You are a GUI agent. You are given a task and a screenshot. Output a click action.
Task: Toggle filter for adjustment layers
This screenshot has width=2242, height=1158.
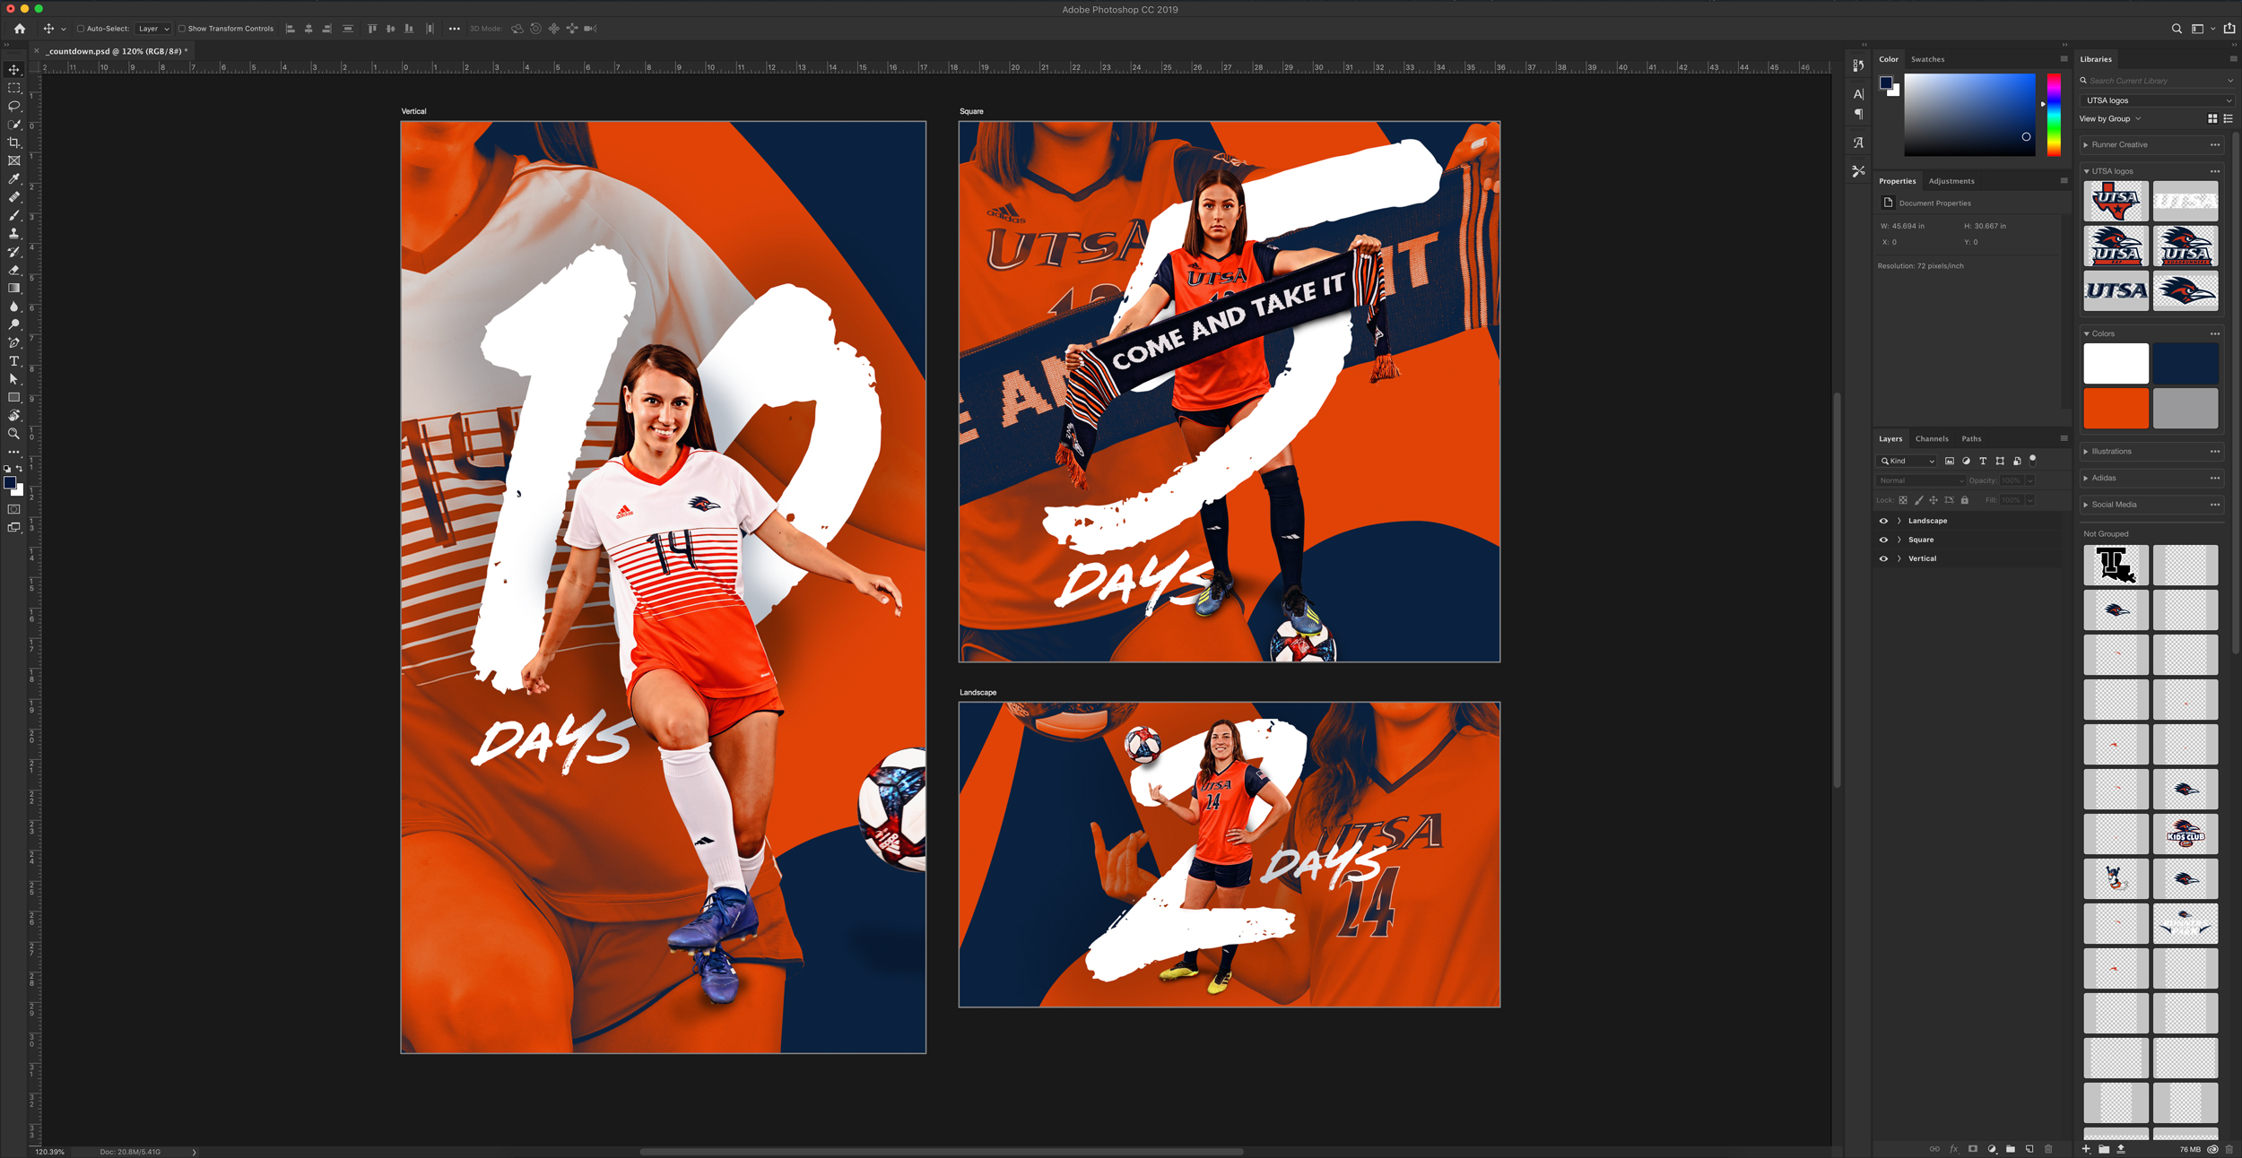tap(1966, 461)
